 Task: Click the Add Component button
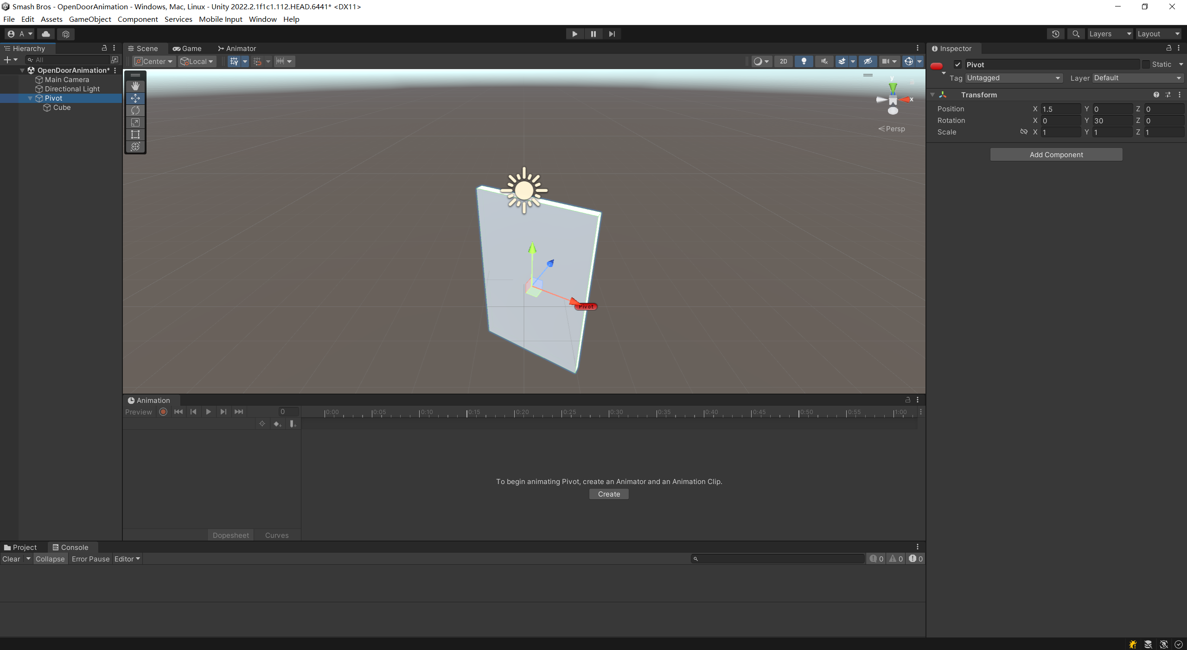pyautogui.click(x=1056, y=154)
